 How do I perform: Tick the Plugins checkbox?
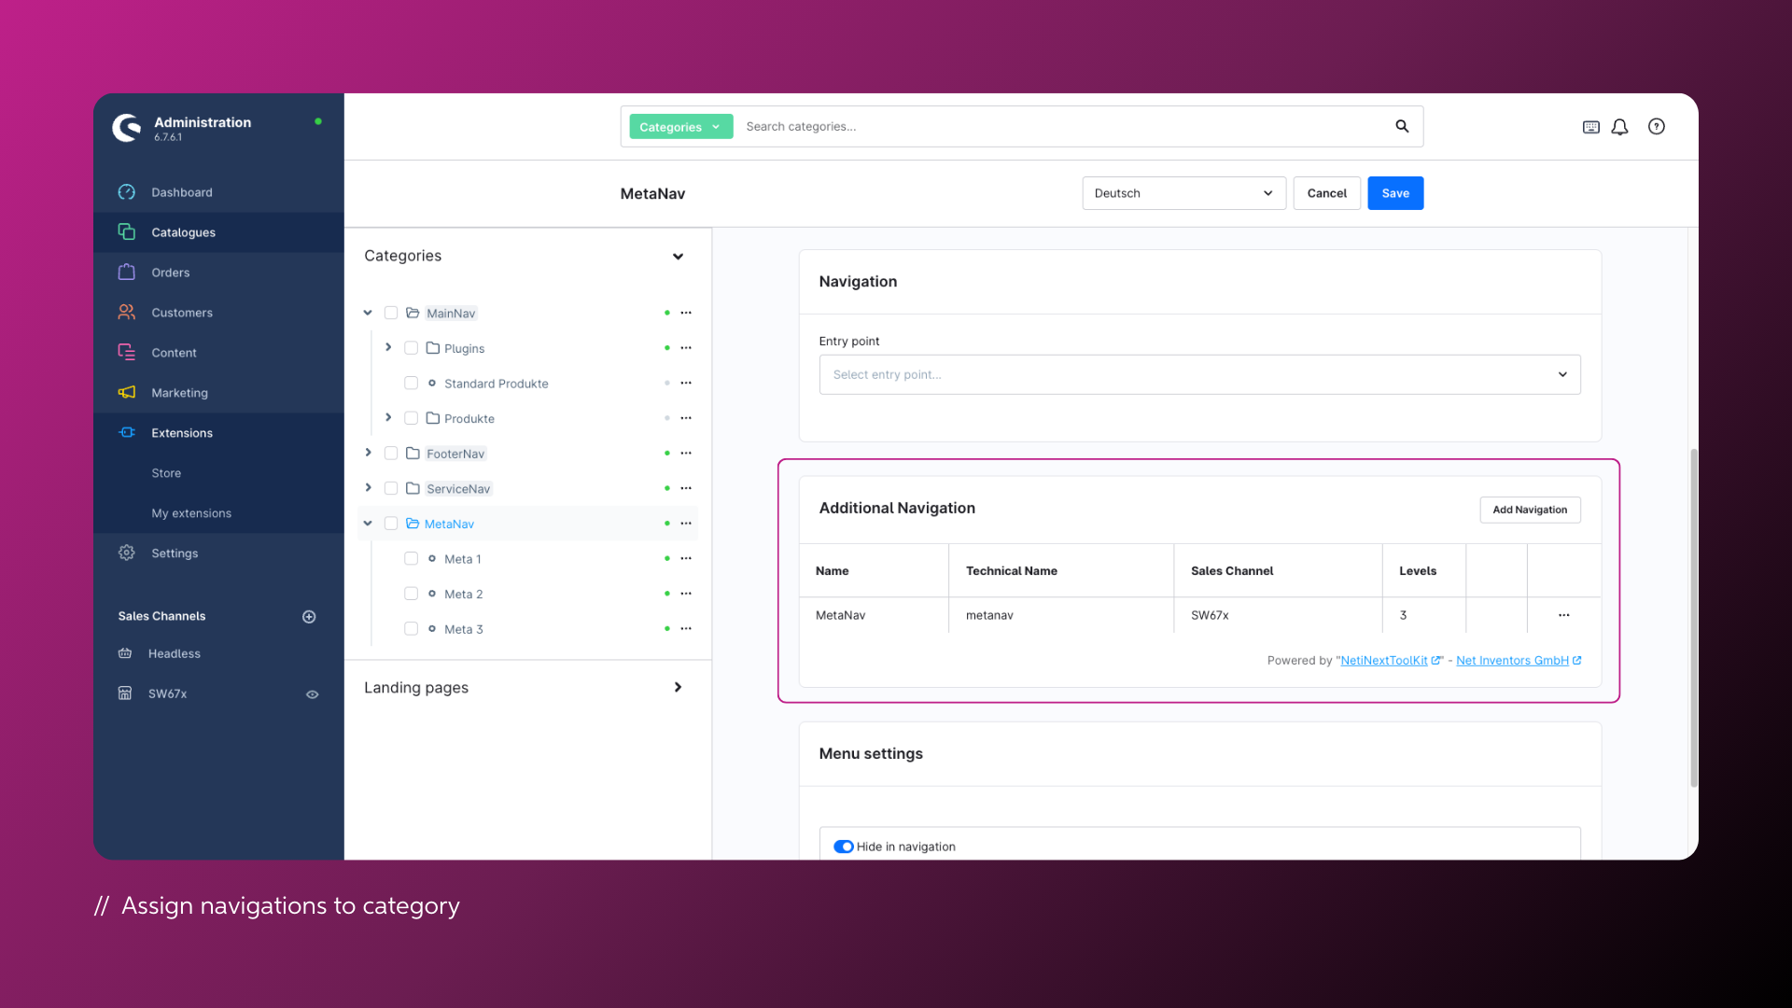pos(411,347)
